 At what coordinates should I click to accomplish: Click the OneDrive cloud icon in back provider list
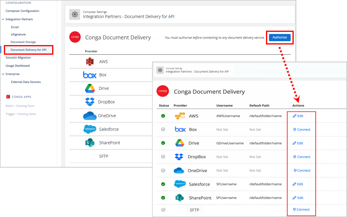[x=90, y=116]
